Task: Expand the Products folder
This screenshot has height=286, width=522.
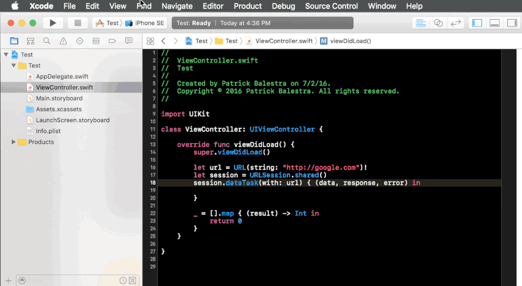Action: coord(14,142)
